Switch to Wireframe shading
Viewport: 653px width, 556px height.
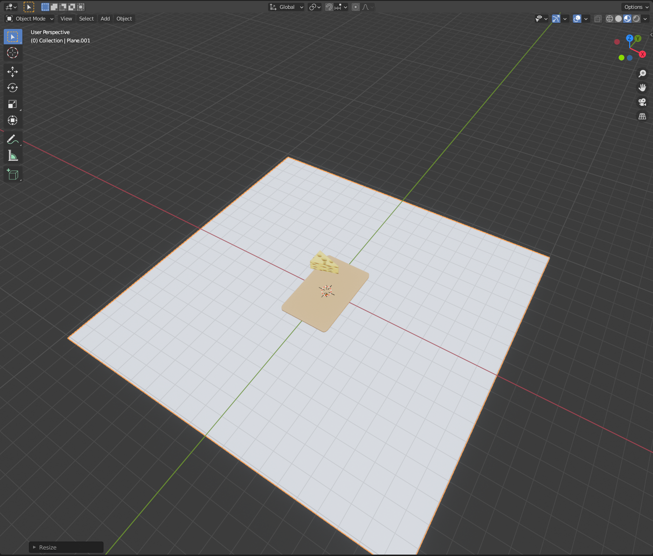pos(610,19)
